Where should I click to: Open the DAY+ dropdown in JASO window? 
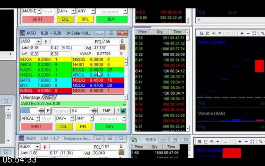[72, 118]
